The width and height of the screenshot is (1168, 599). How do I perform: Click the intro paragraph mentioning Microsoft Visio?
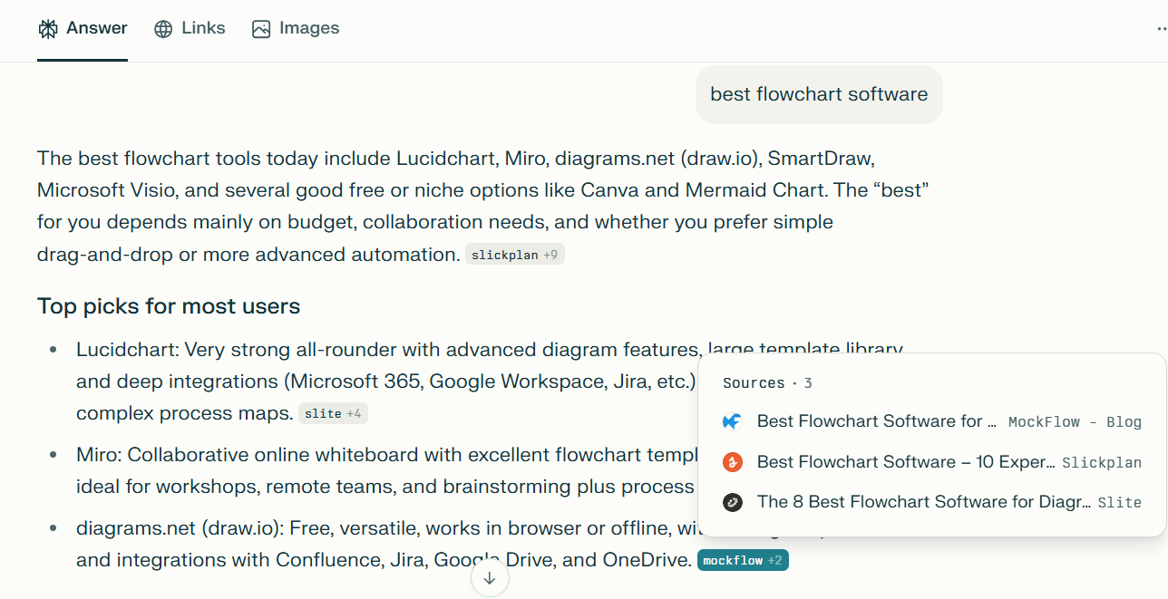click(483, 207)
